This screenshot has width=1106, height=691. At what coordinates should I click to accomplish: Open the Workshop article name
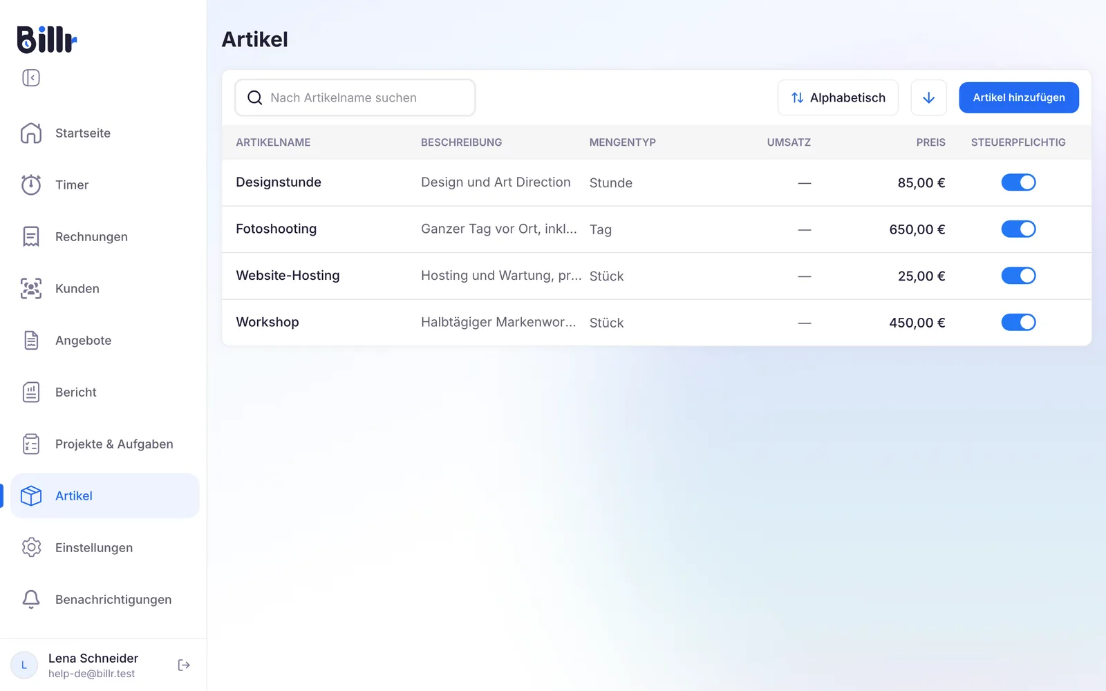(x=268, y=322)
